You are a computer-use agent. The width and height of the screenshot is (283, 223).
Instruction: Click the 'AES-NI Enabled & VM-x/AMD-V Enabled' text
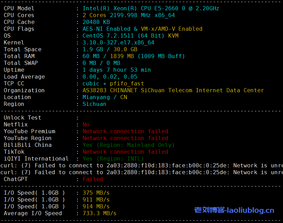143,29
